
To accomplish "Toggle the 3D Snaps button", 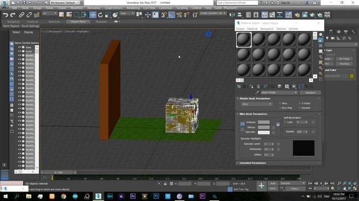I will click(164, 15).
